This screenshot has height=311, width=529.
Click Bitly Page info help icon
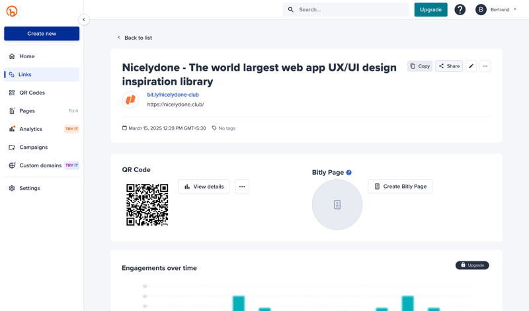click(x=349, y=173)
